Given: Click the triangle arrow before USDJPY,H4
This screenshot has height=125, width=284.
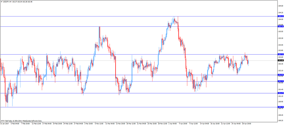Looking at the screenshot, I should tap(2, 2).
